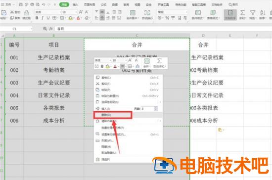Toggle Bold in the ribbon
Screen dimensions: 272x180
point(37,18)
